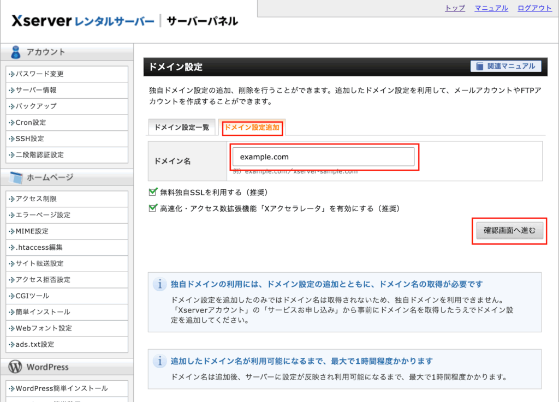The height and width of the screenshot is (402, 559).
Task: Switch to ドメイン設定一覧 tab
Action: tap(181, 128)
